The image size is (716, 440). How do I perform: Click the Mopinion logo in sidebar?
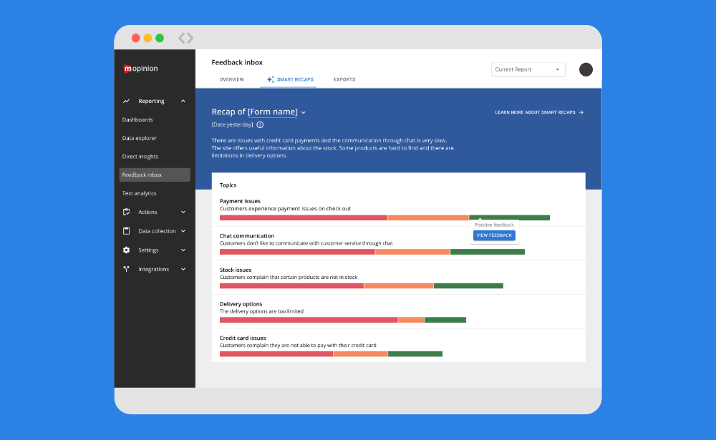click(140, 69)
